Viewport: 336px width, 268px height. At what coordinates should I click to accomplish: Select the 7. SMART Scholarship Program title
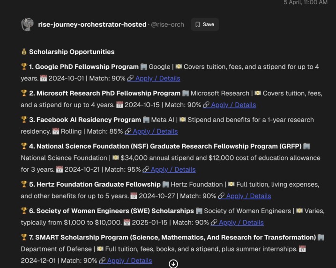[x=172, y=238]
